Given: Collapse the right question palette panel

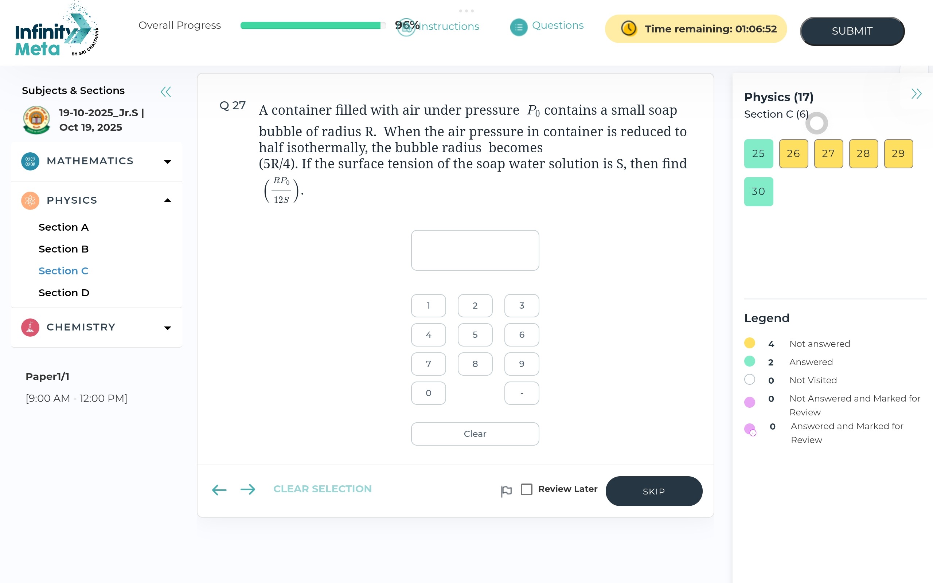Looking at the screenshot, I should point(916,94).
